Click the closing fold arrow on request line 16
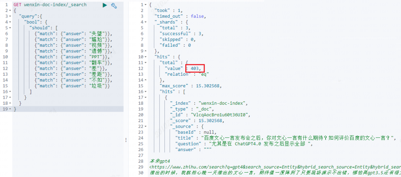Screen dimensions: 401x177 coord(10,92)
